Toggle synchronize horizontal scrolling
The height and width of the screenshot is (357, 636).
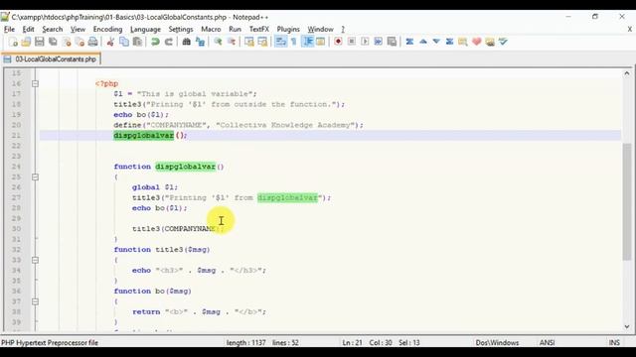tap(262, 42)
